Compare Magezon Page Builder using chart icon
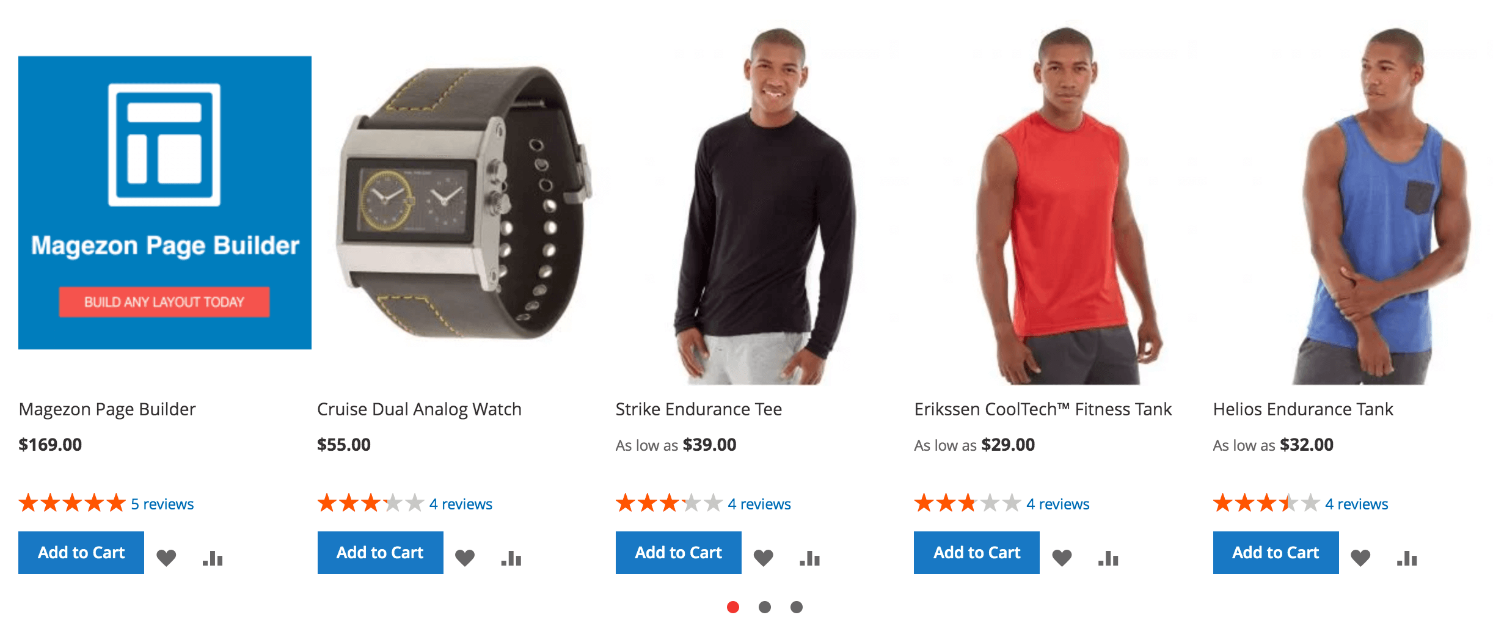The width and height of the screenshot is (1493, 634). pyautogui.click(x=213, y=558)
